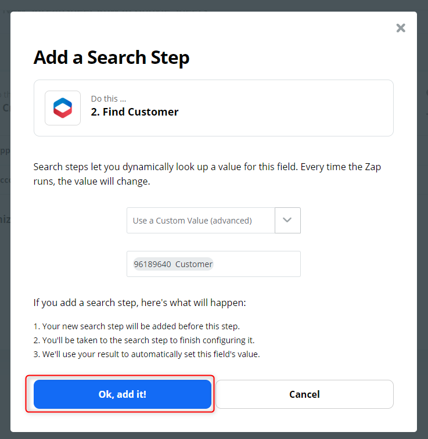The height and width of the screenshot is (439, 428).
Task: Click the dimmed overlay below the dialog
Action: tap(214, 436)
